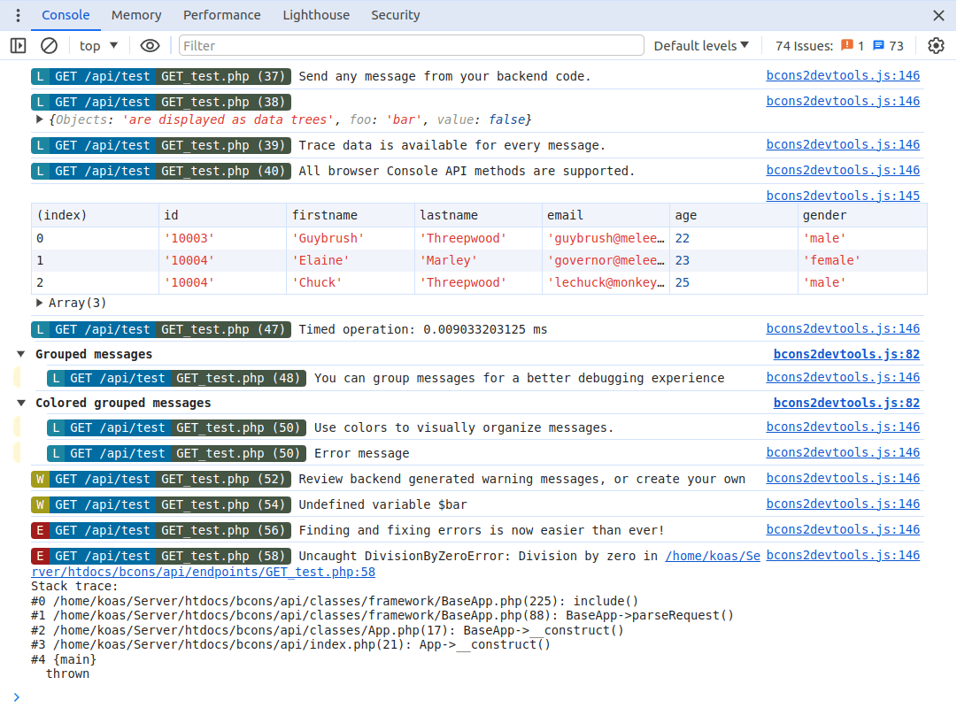Image resolution: width=957 pixels, height=708 pixels.
Task: Sort table by the gender column header
Action: [x=862, y=215]
